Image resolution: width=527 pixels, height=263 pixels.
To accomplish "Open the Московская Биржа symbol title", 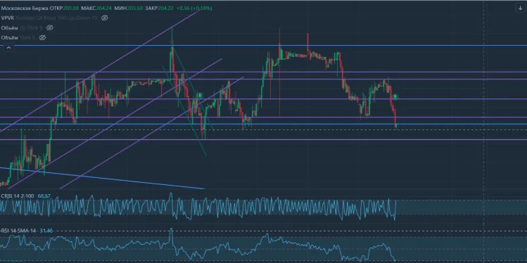I will pyautogui.click(x=25, y=8).
